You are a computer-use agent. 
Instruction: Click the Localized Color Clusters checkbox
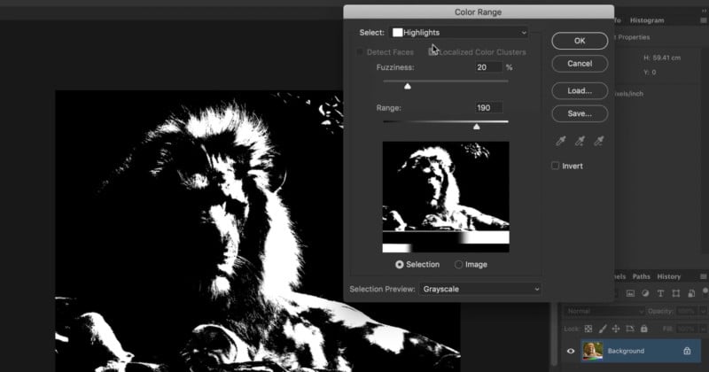pyautogui.click(x=432, y=52)
